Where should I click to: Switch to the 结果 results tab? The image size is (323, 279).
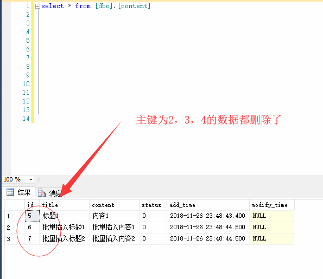[18, 192]
